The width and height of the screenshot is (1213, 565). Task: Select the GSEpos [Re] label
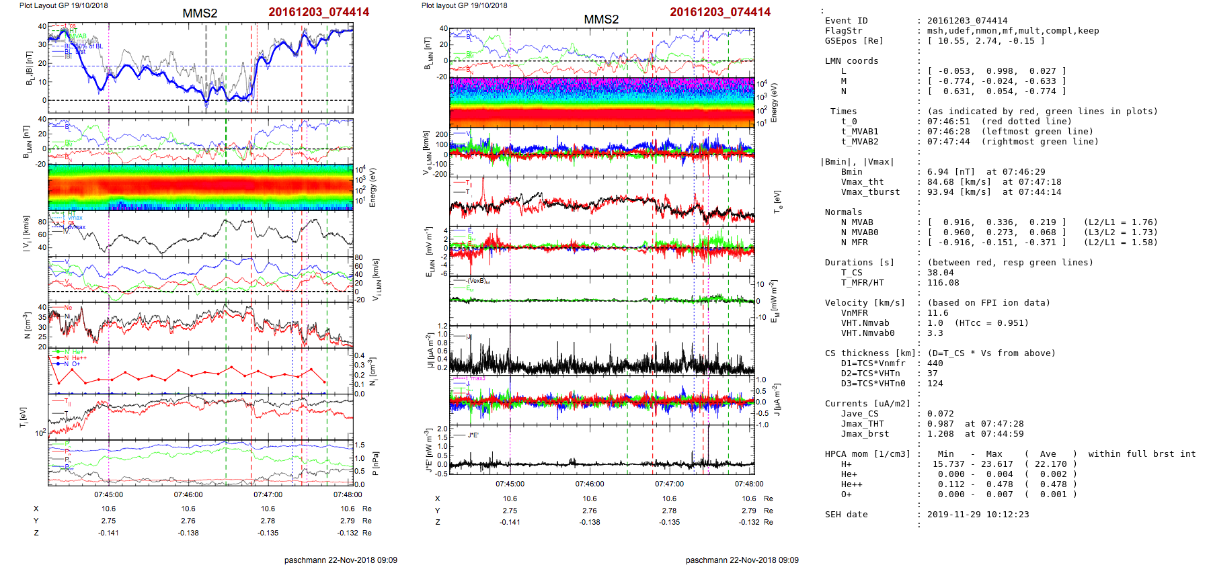[x=854, y=41]
